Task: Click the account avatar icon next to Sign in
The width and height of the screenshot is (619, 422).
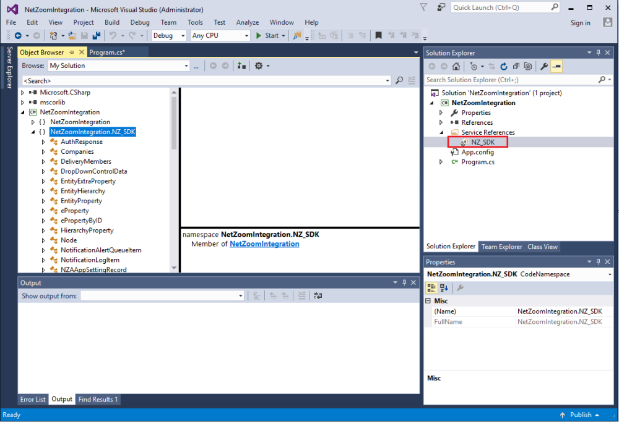Action: point(608,22)
